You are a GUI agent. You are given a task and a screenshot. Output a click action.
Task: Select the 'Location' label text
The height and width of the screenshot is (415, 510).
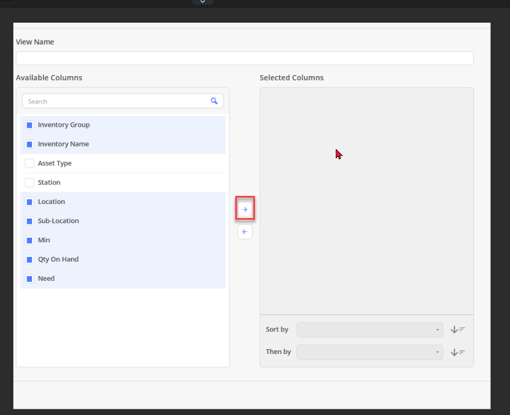(x=51, y=202)
